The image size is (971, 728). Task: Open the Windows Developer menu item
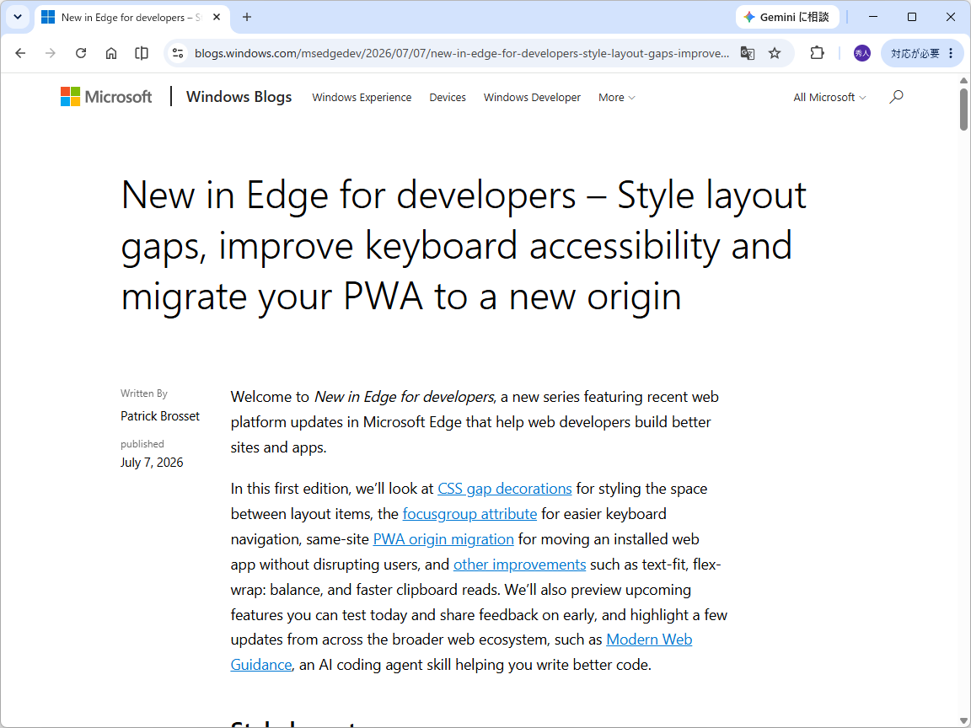point(532,97)
